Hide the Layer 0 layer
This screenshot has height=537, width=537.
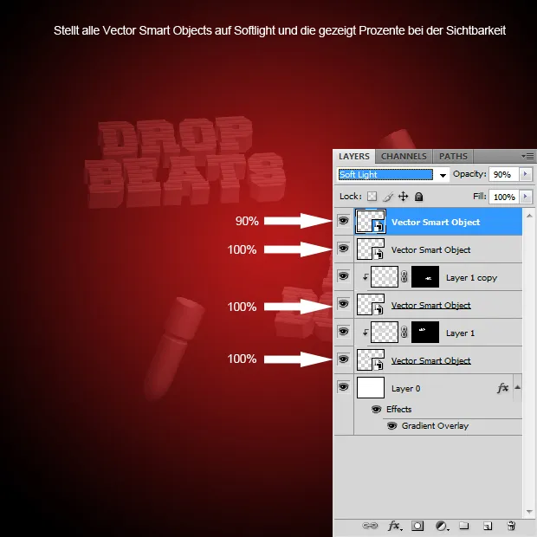[343, 388]
